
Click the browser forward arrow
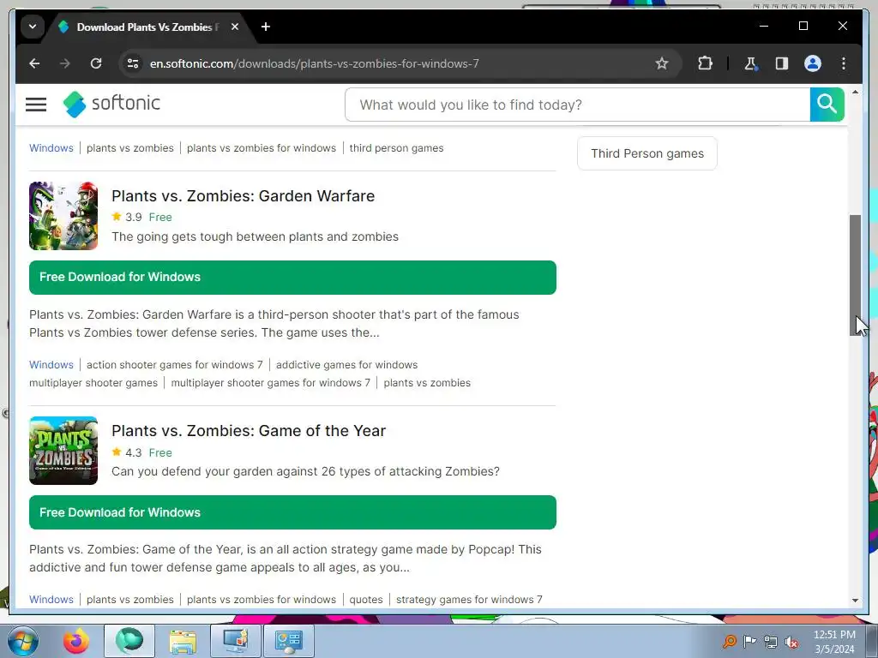click(x=65, y=63)
